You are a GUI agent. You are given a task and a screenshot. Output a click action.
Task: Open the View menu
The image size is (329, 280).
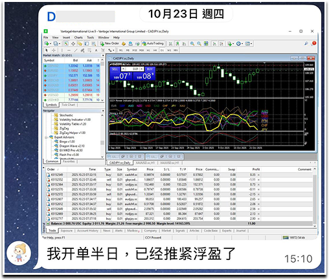(55, 38)
